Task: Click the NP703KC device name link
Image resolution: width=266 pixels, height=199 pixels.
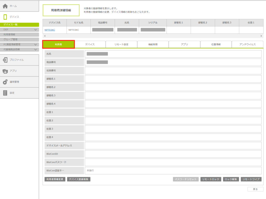Action: pyautogui.click(x=50, y=30)
